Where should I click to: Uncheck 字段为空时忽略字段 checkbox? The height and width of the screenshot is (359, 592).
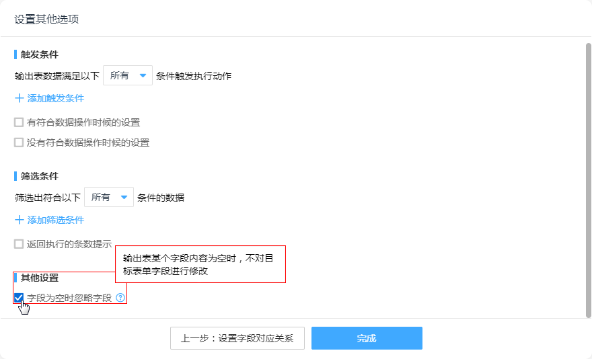pyautogui.click(x=19, y=297)
